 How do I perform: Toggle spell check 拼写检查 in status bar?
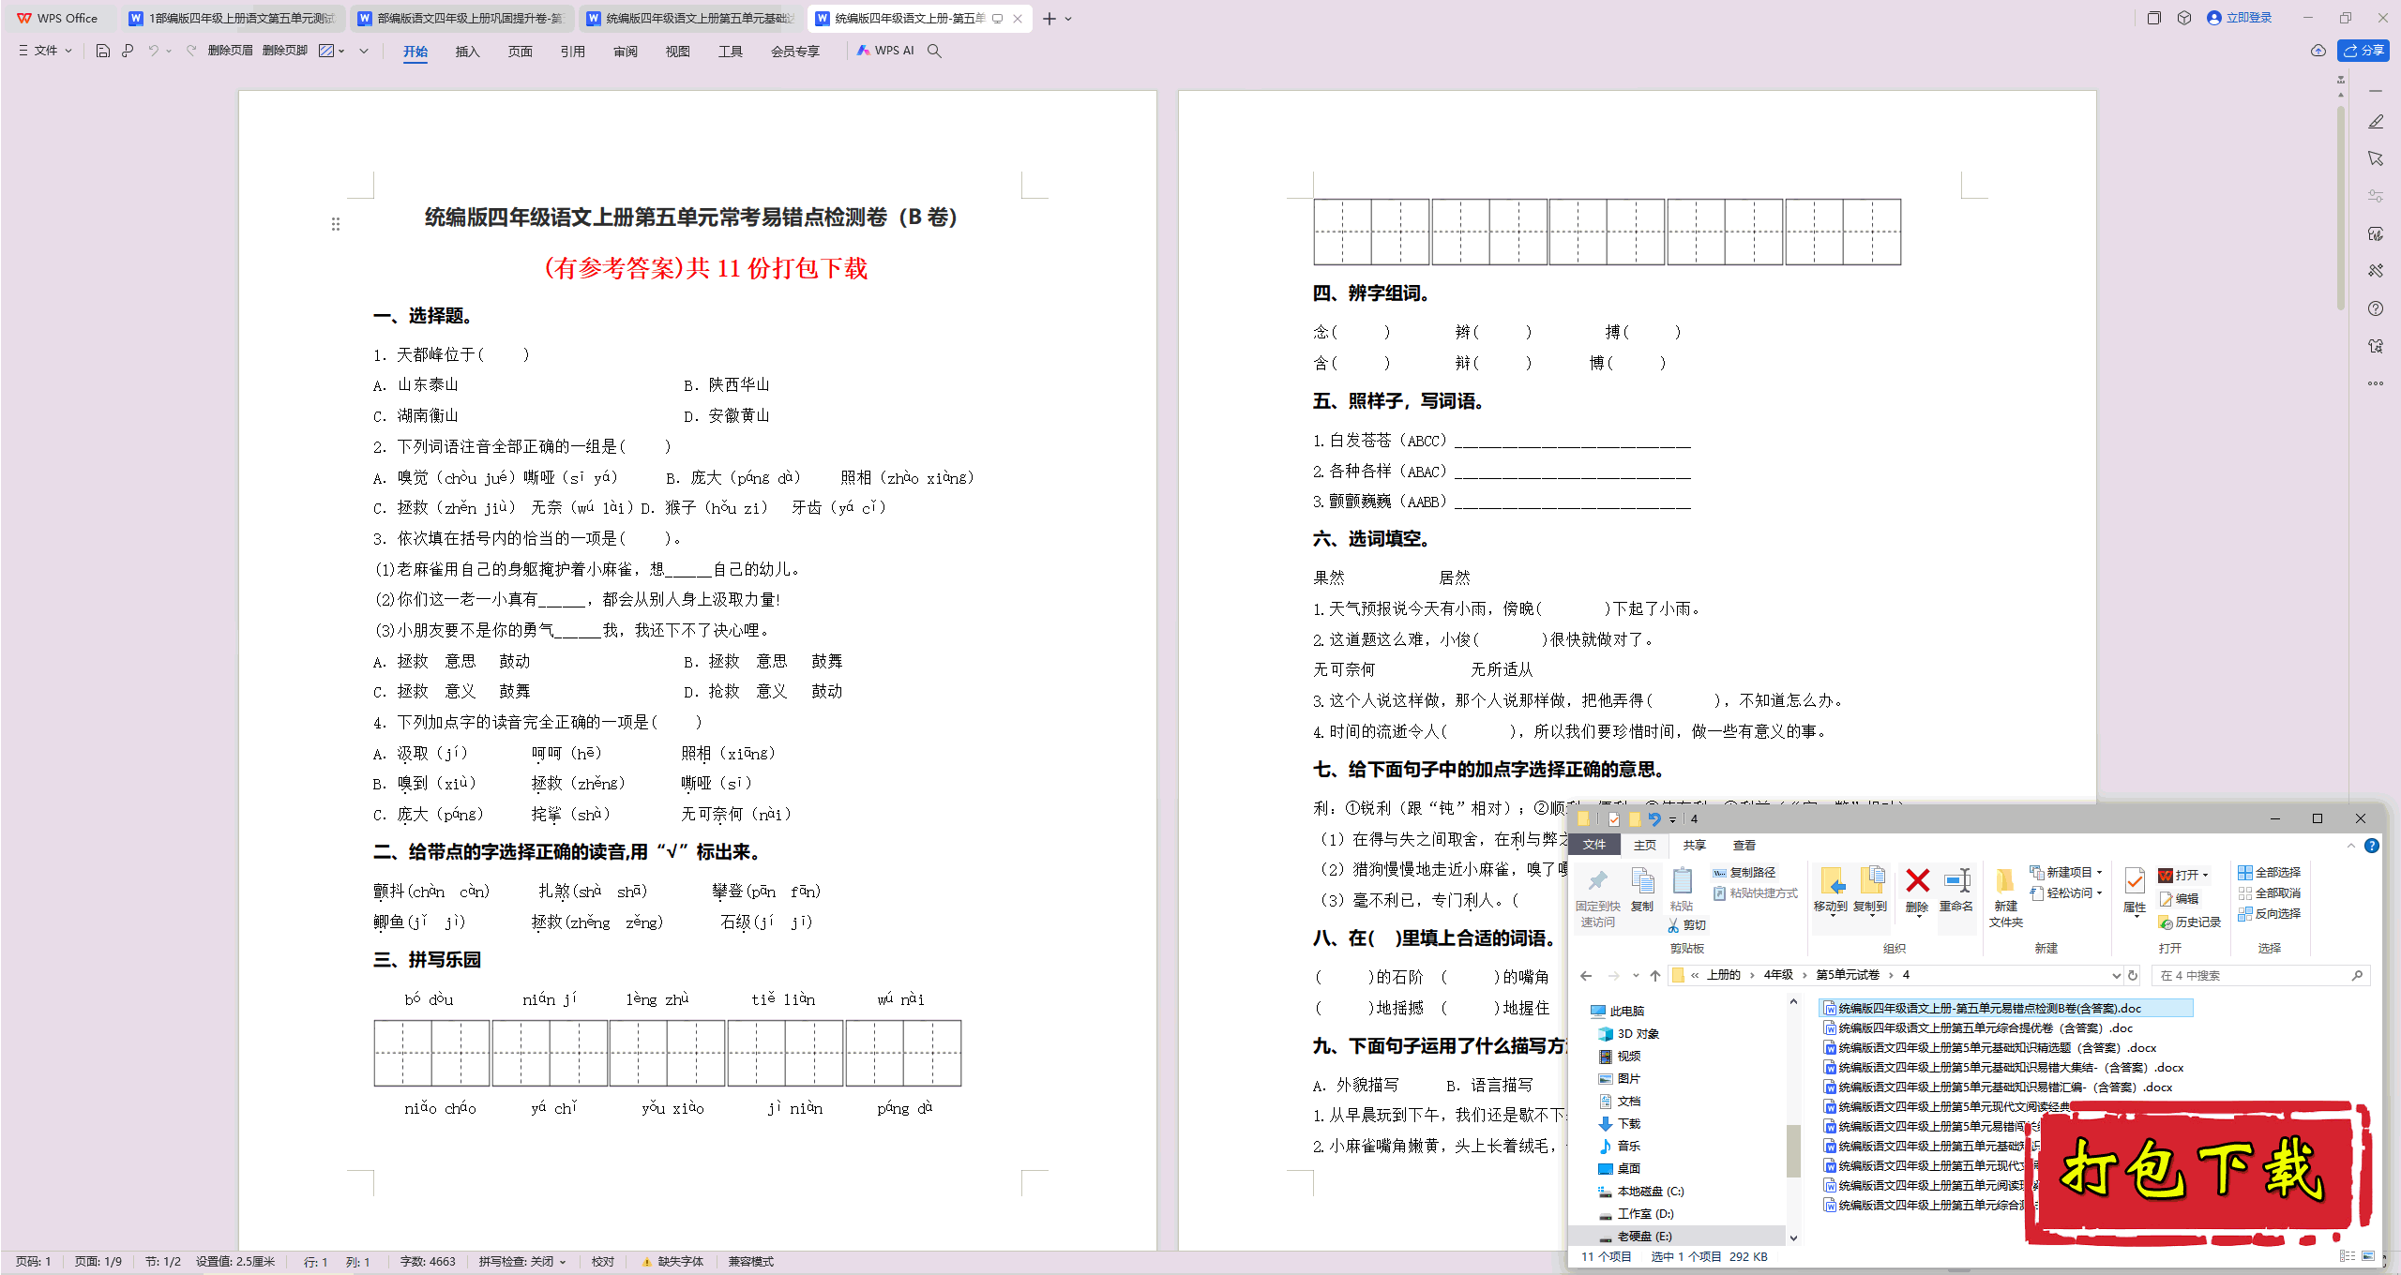(522, 1262)
